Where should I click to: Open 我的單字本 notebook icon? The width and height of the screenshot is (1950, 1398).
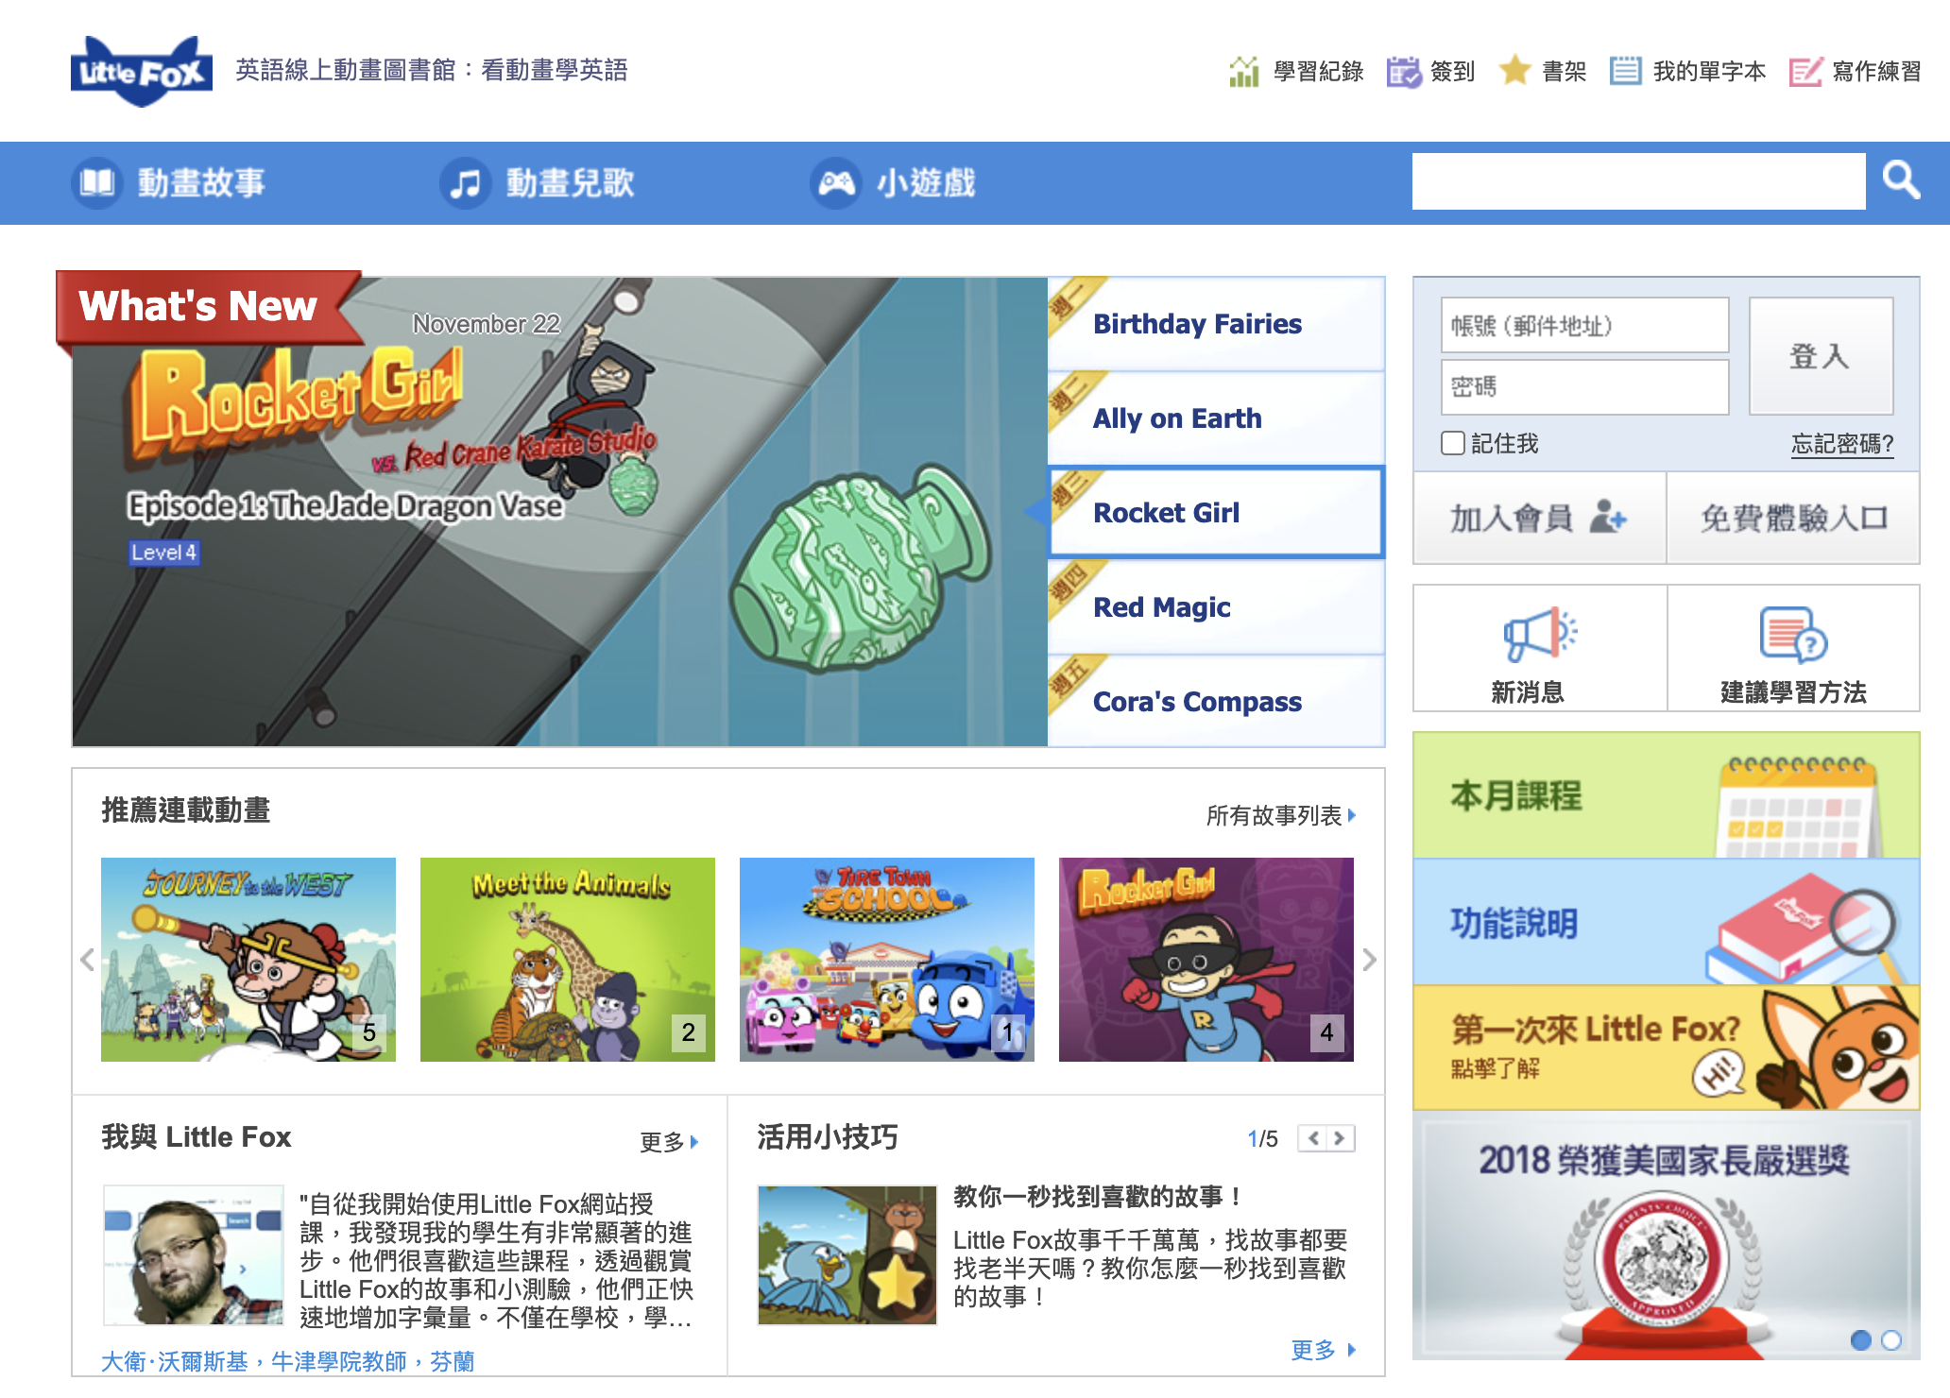[1625, 71]
